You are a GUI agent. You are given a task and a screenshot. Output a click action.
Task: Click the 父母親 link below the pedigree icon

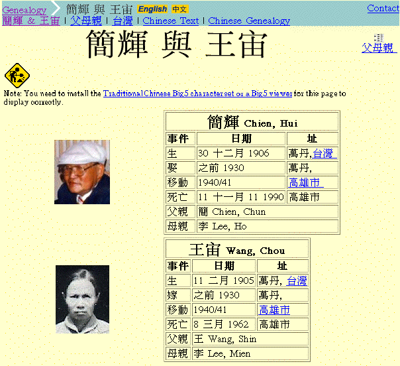click(377, 48)
